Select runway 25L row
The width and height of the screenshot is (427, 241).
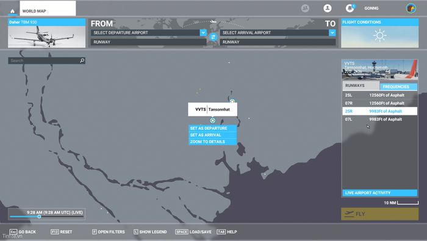tap(379, 95)
